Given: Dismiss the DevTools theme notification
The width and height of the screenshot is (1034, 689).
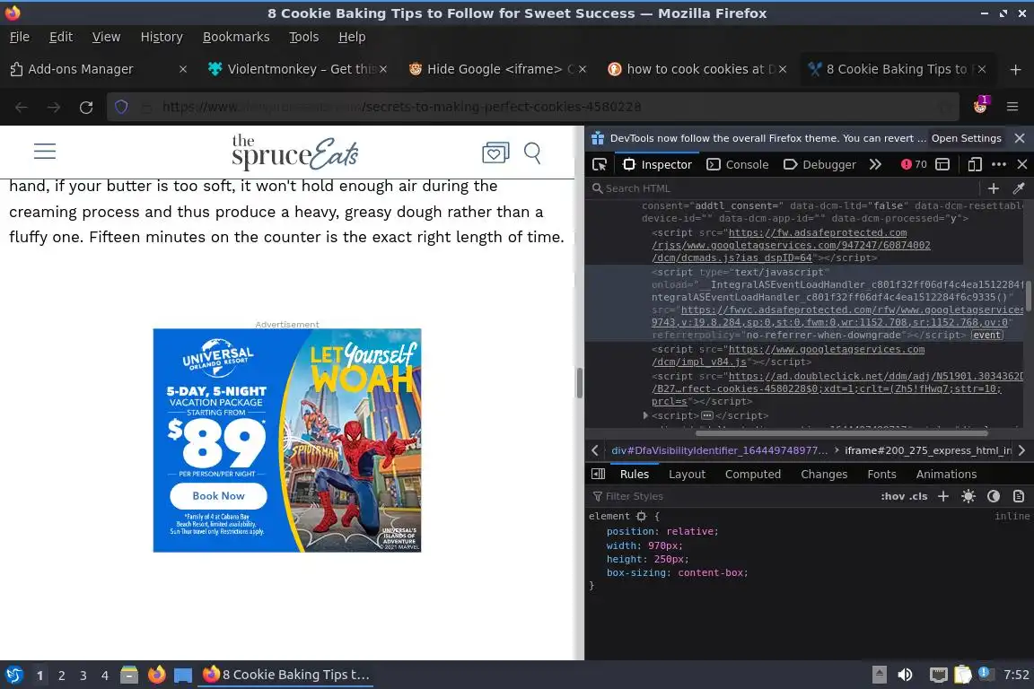Looking at the screenshot, I should (1020, 138).
